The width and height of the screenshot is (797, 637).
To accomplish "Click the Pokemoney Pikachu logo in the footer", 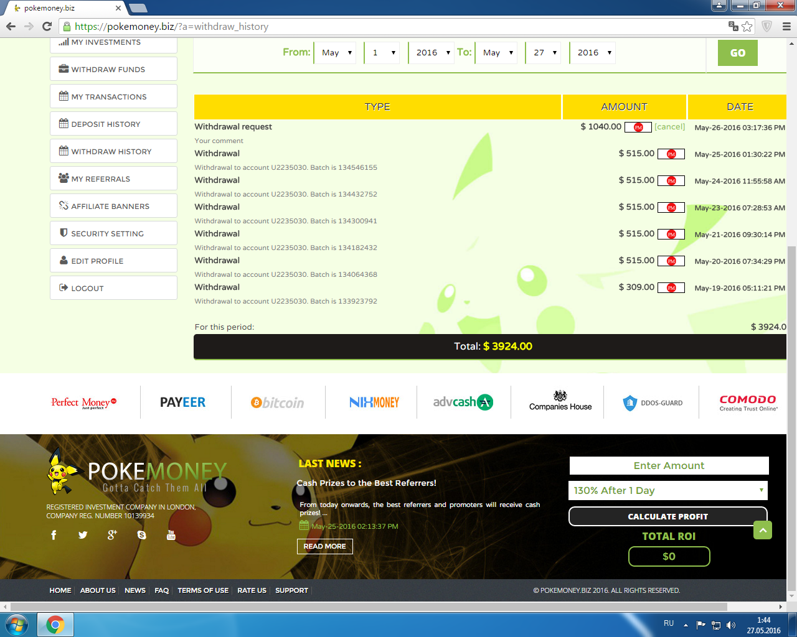I will coord(137,472).
